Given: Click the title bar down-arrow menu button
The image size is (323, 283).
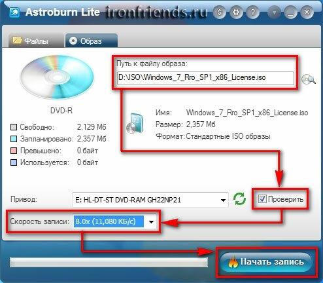Looking at the screenshot, I should (274, 12).
